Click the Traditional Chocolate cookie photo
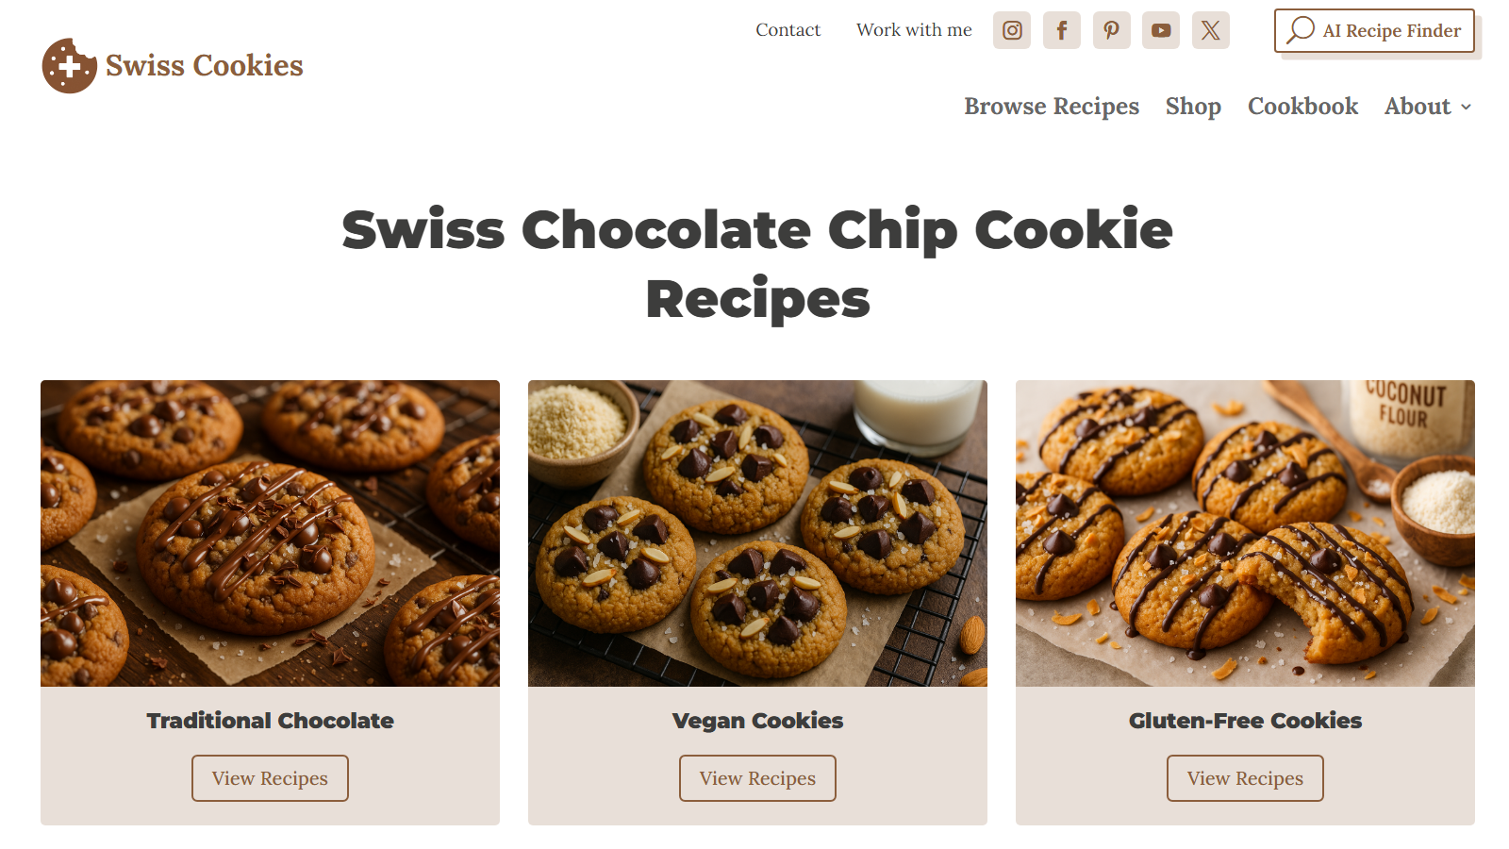This screenshot has height=849, width=1509. (270, 533)
